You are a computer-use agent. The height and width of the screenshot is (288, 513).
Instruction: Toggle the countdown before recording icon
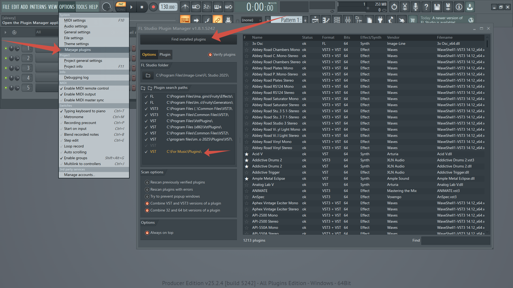pos(207,7)
